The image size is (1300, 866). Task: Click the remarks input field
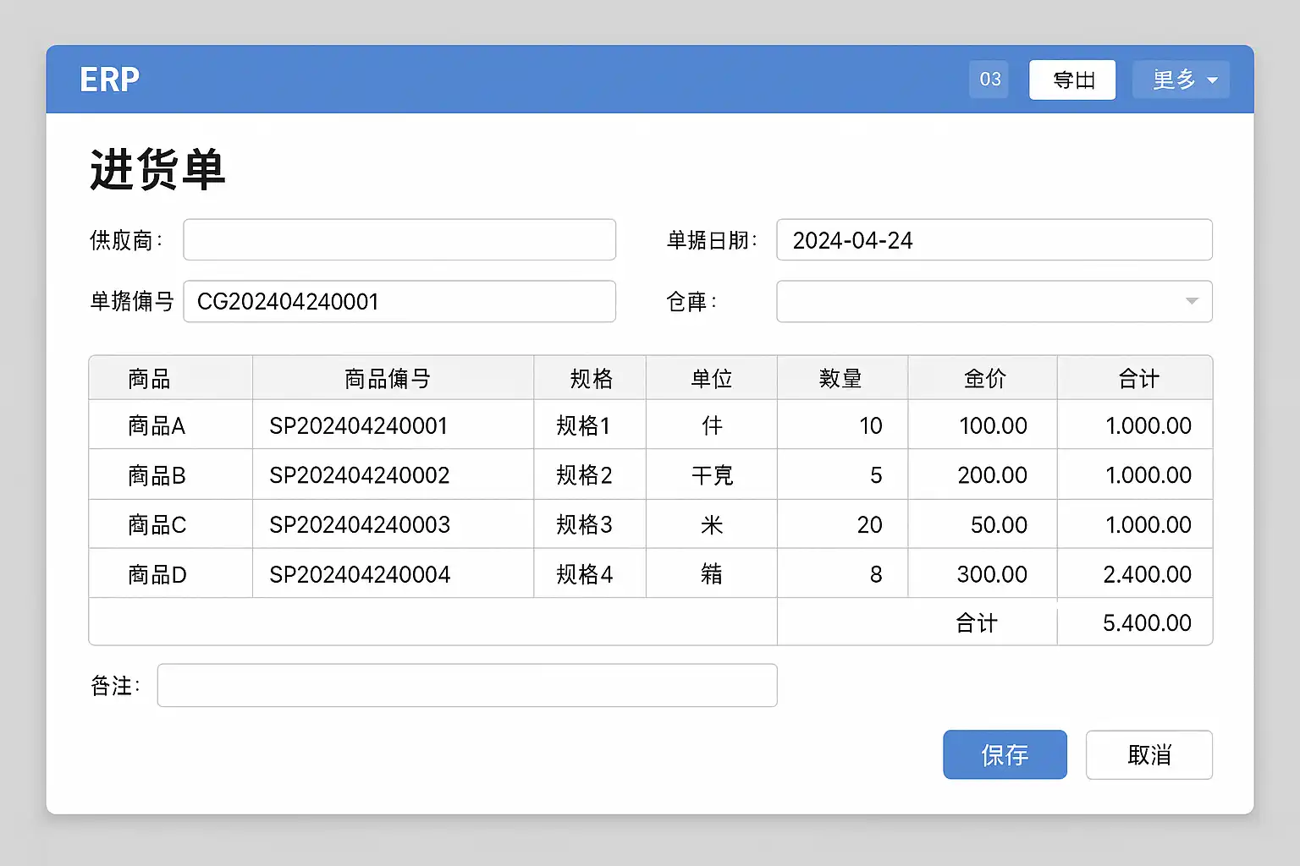(467, 685)
